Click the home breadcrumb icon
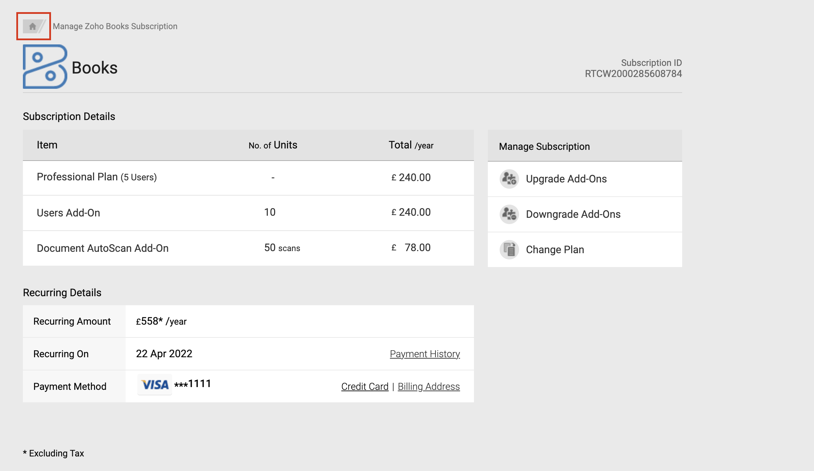Viewport: 814px width, 471px height. 33,26
